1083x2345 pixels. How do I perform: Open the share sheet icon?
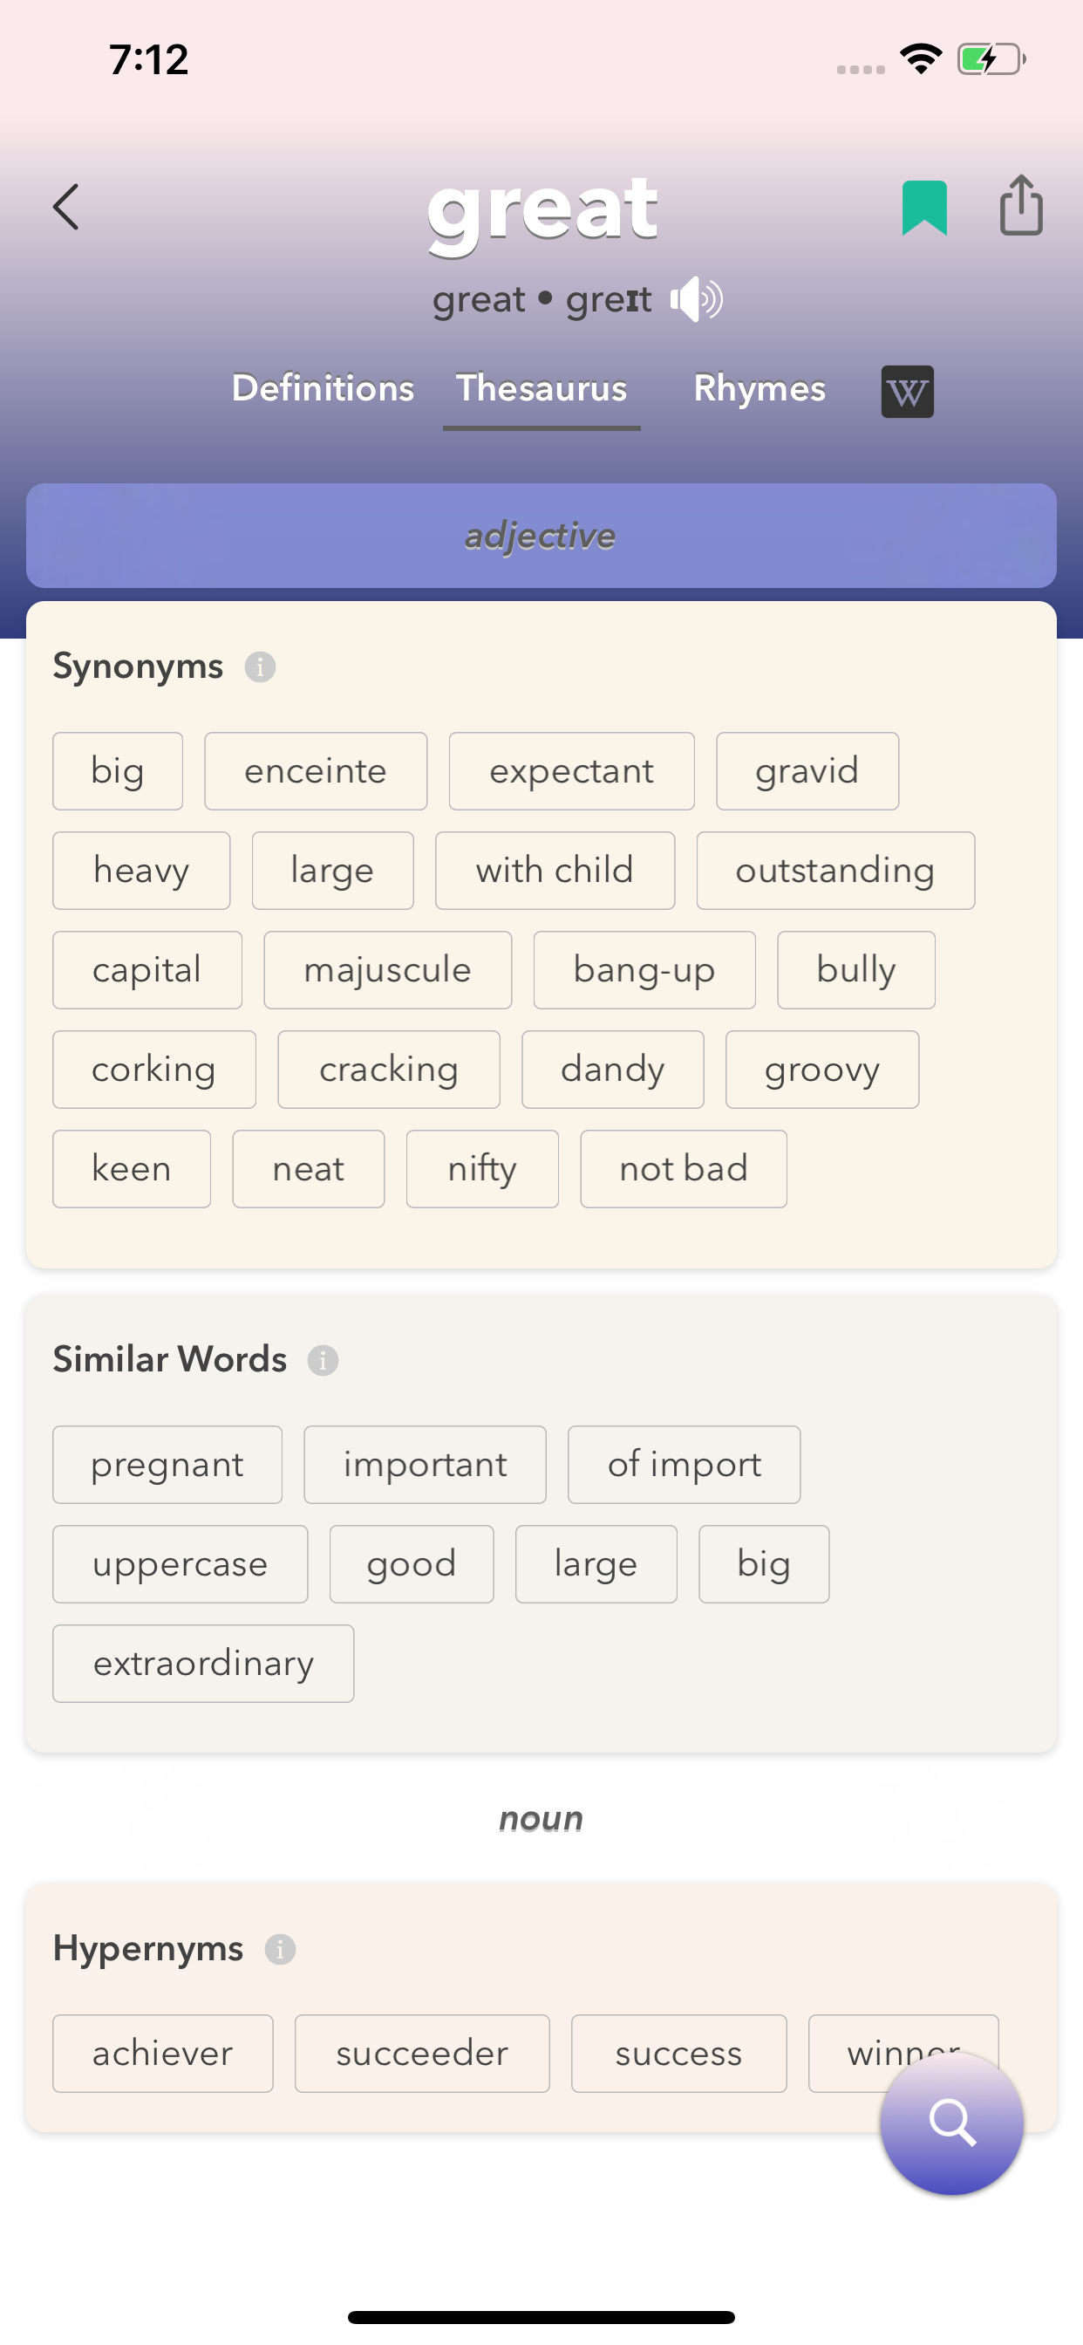[1020, 206]
